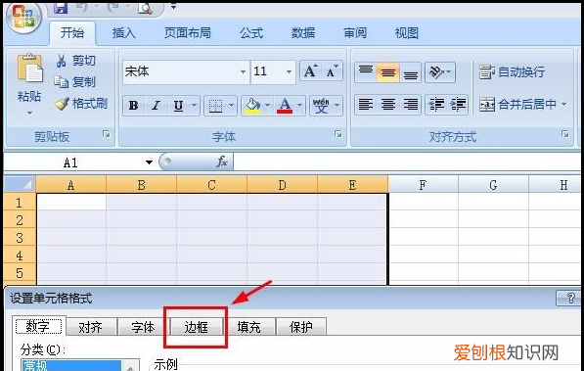Open the text orientation button
584x371 pixels.
(439, 72)
